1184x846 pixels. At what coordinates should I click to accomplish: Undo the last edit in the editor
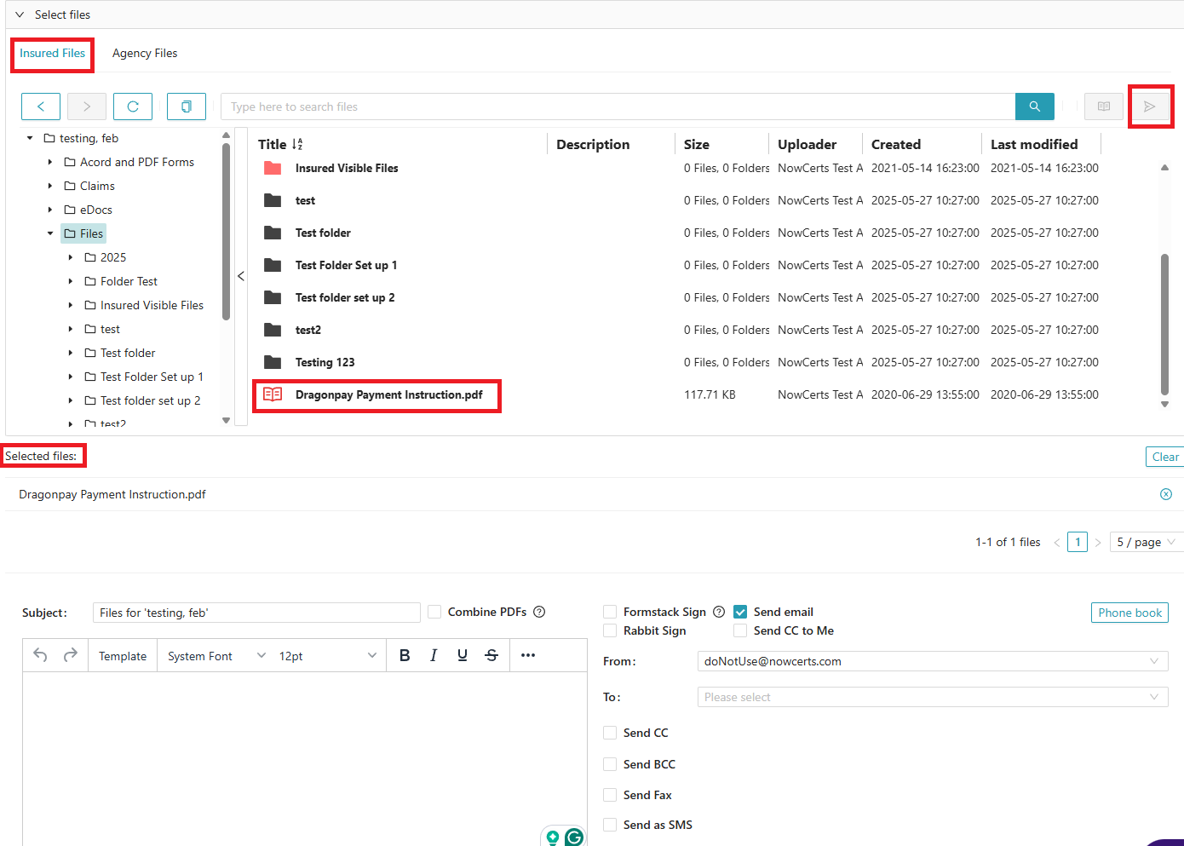click(40, 654)
